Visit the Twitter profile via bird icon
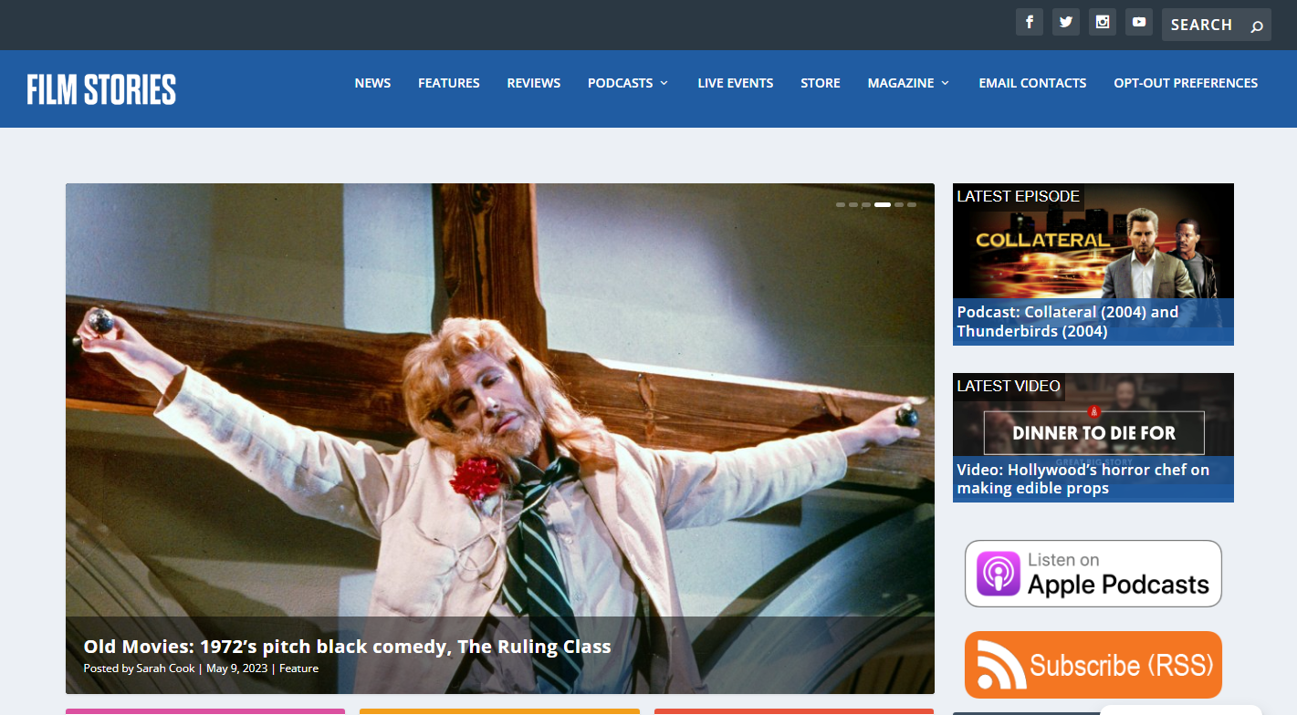This screenshot has width=1297, height=715. 1066,22
